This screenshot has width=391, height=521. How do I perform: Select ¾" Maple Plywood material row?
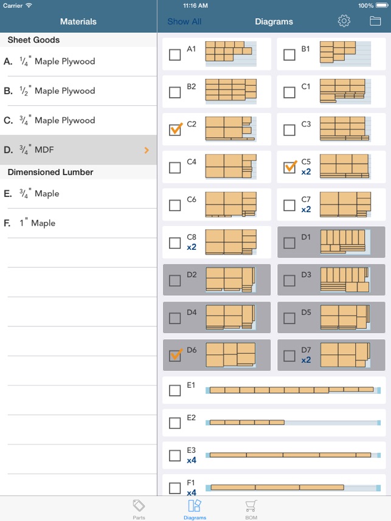click(x=78, y=120)
